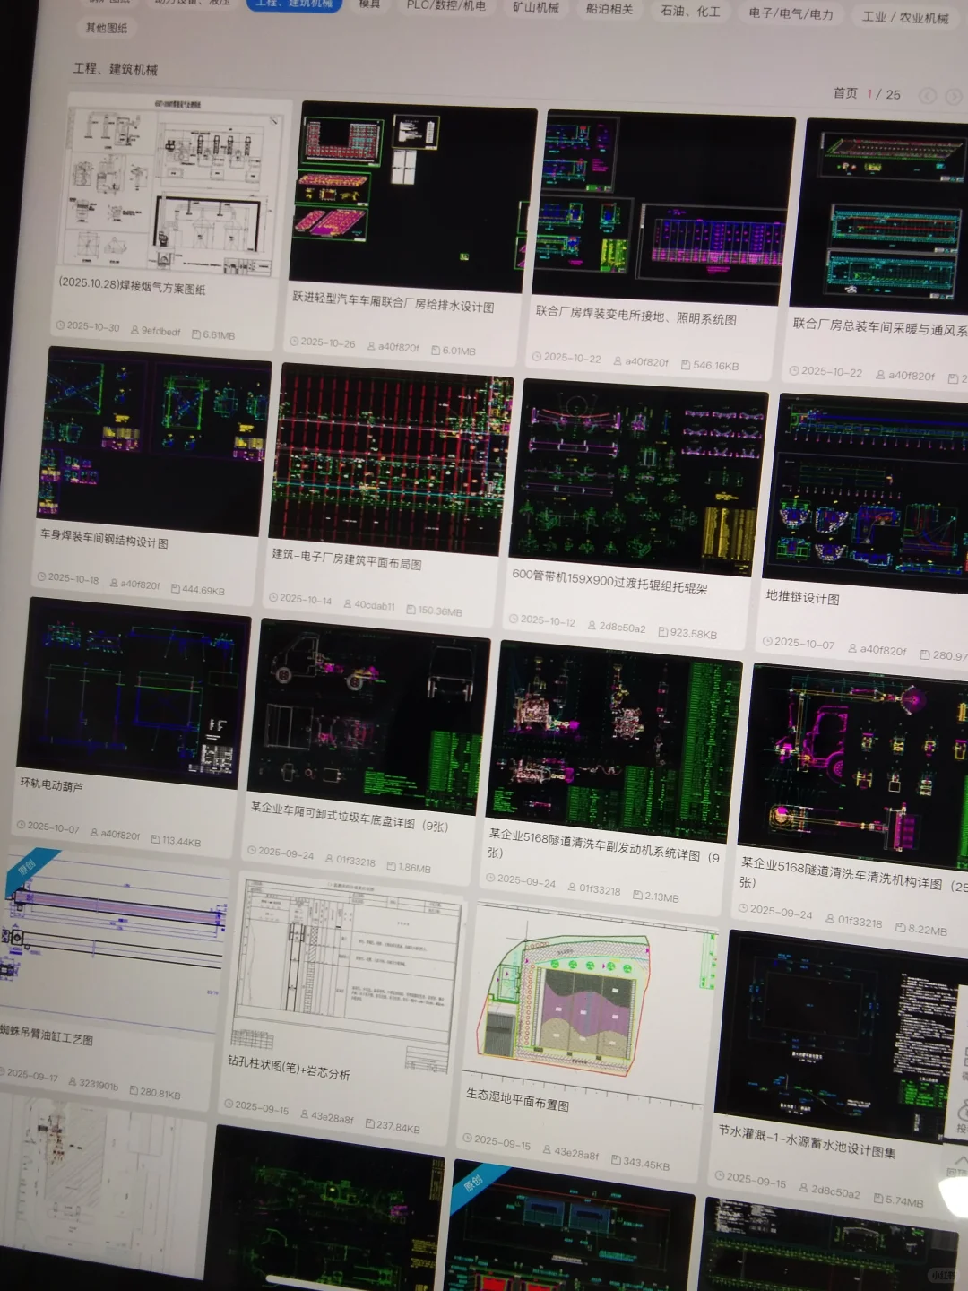Click uploader a40f820f on 给排水设计图 card
Viewport: 968px width, 1291px height.
point(399,346)
